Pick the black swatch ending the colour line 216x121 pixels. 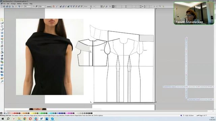click(92, 113)
